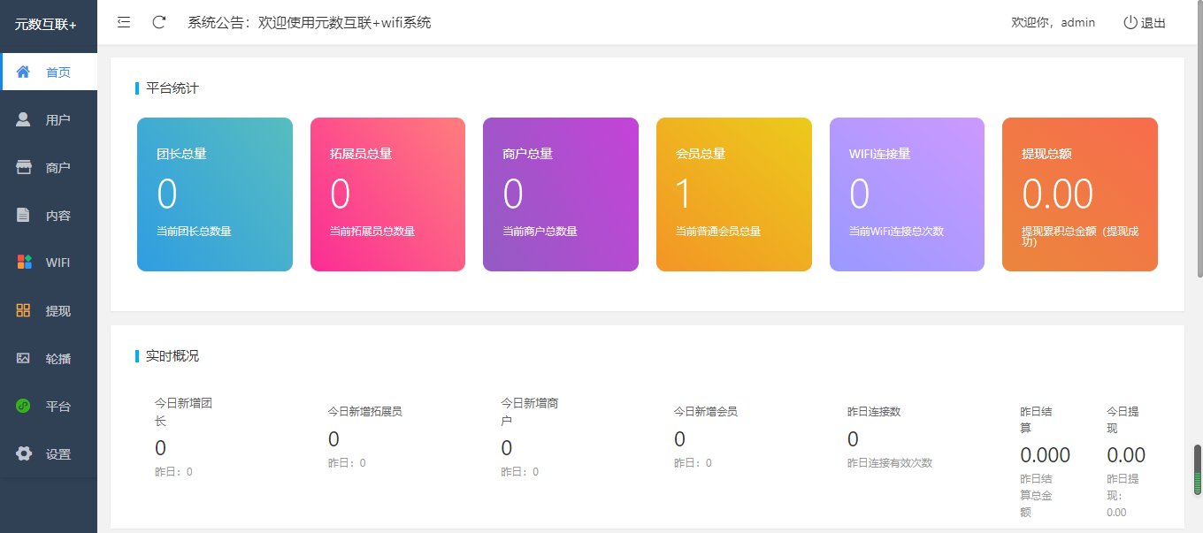Select the 提现 withdrawal sidebar icon
This screenshot has width=1203, height=533.
(22, 309)
